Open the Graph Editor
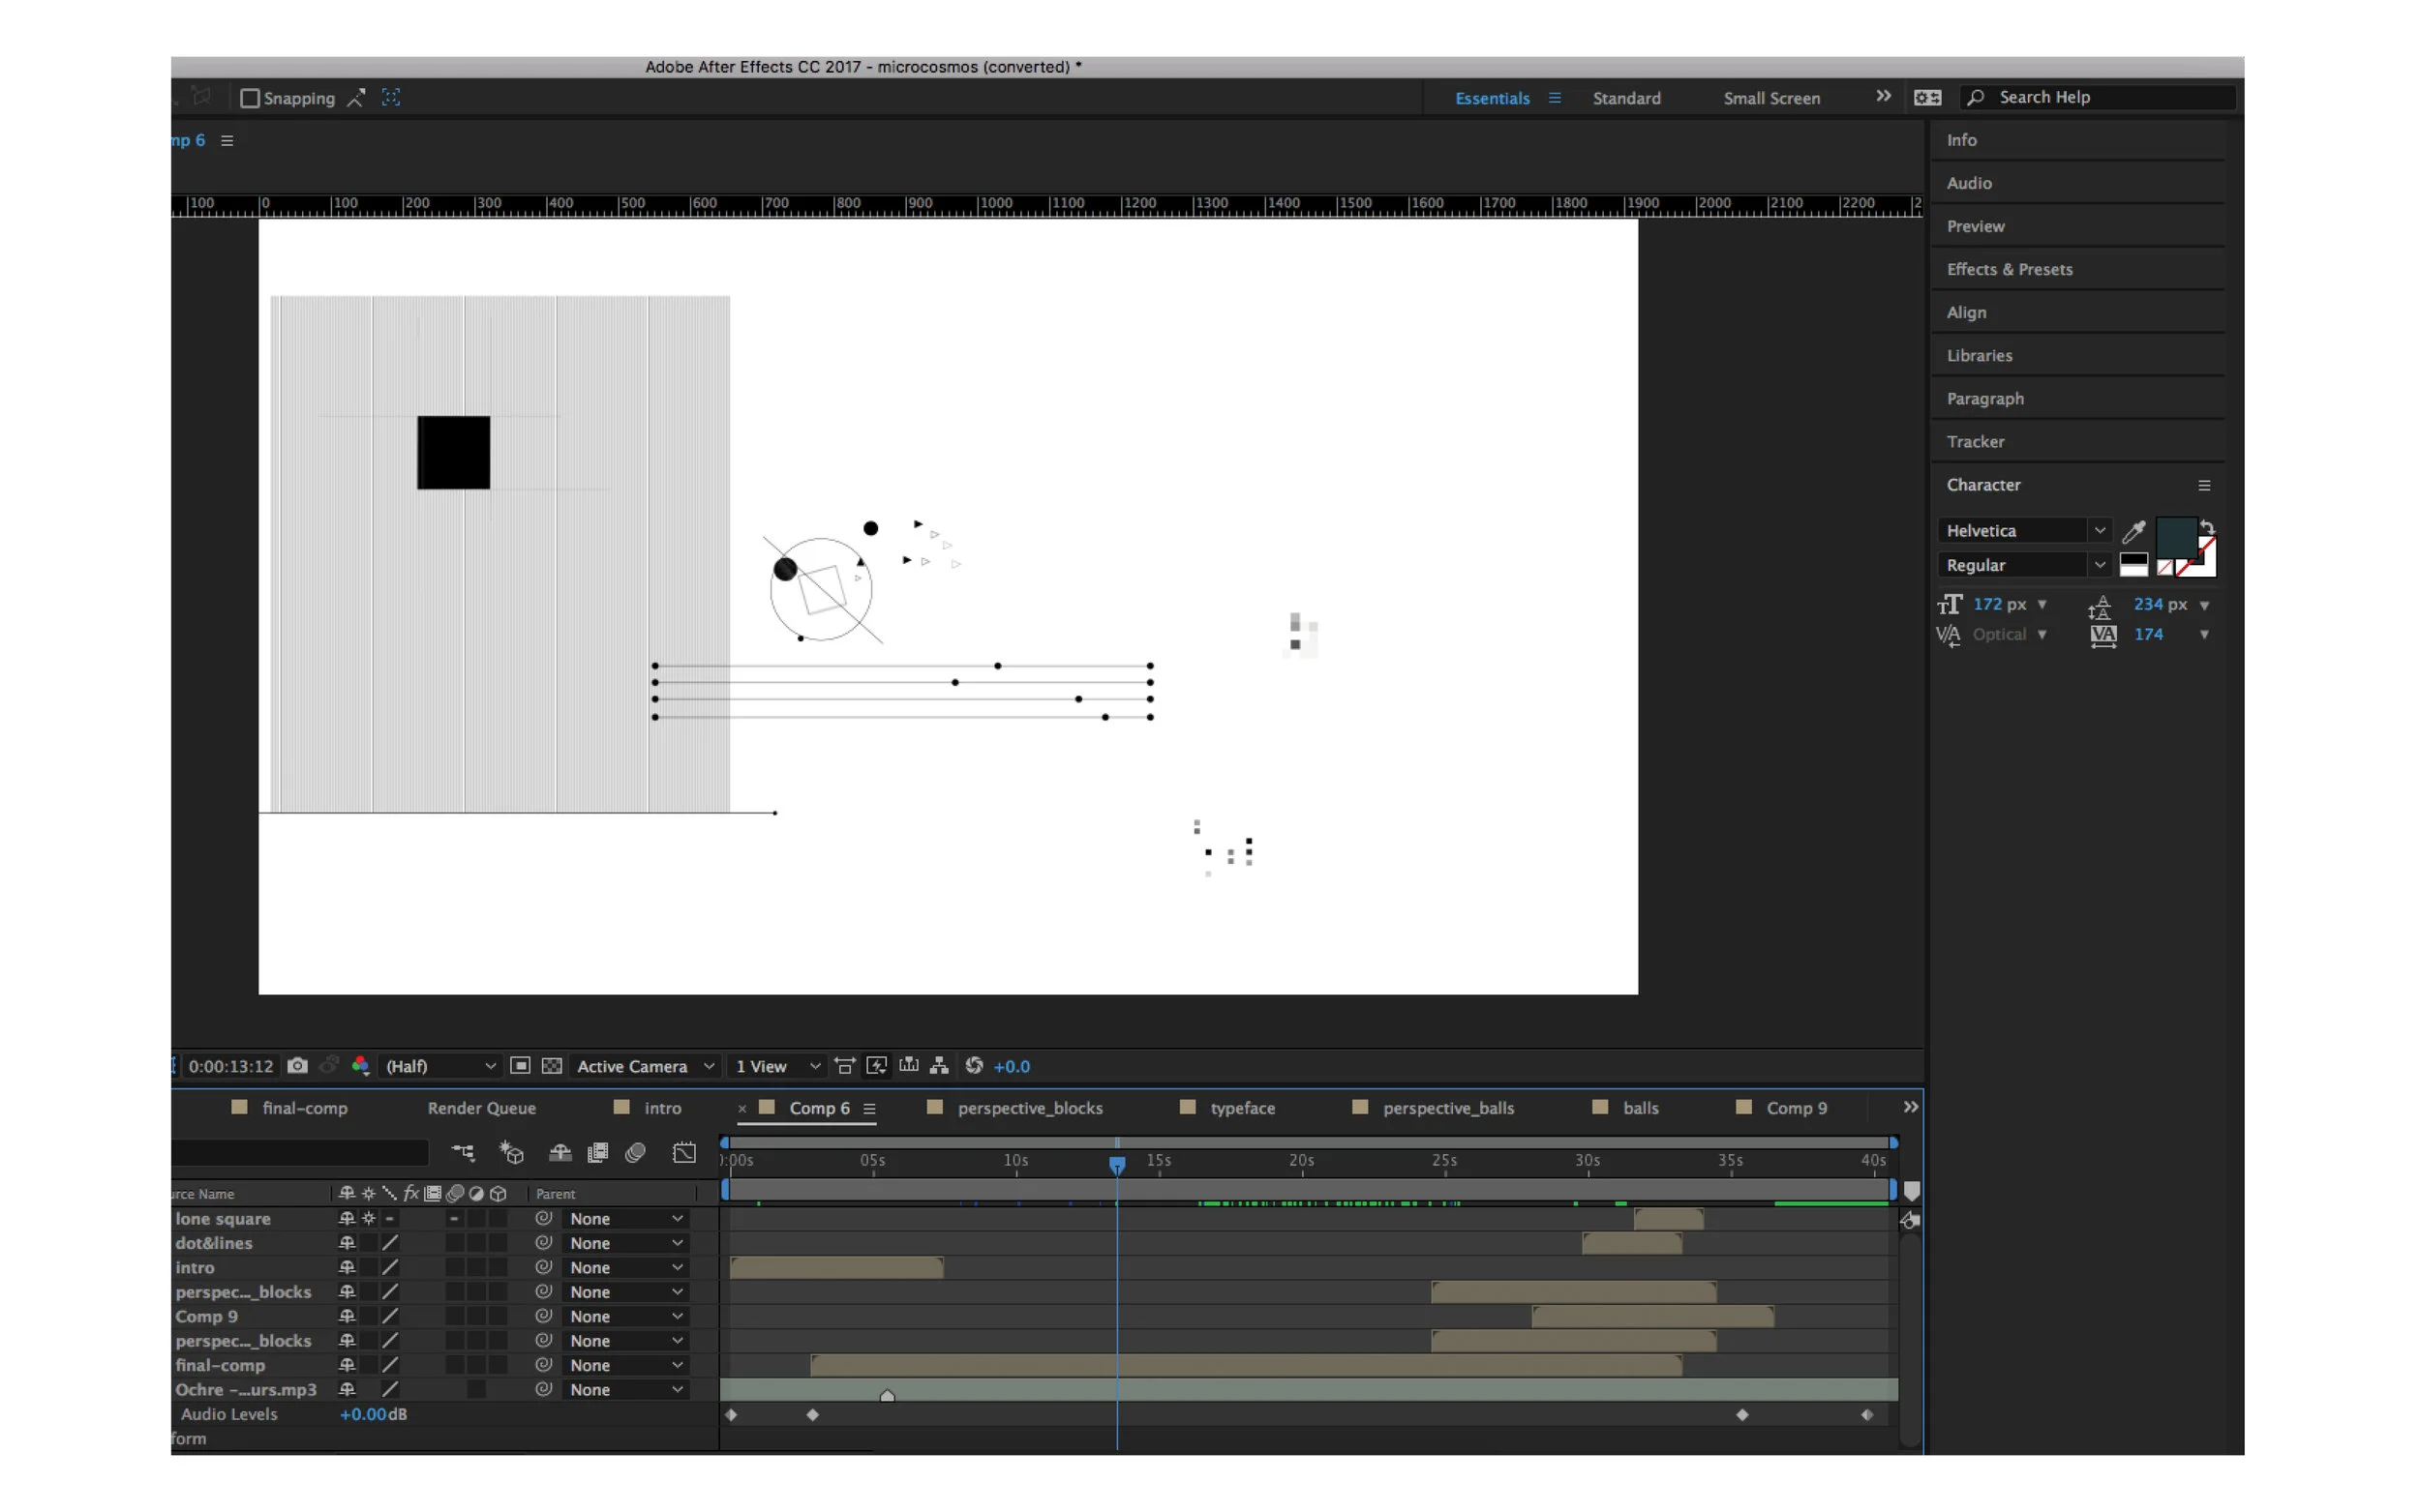 coord(684,1153)
